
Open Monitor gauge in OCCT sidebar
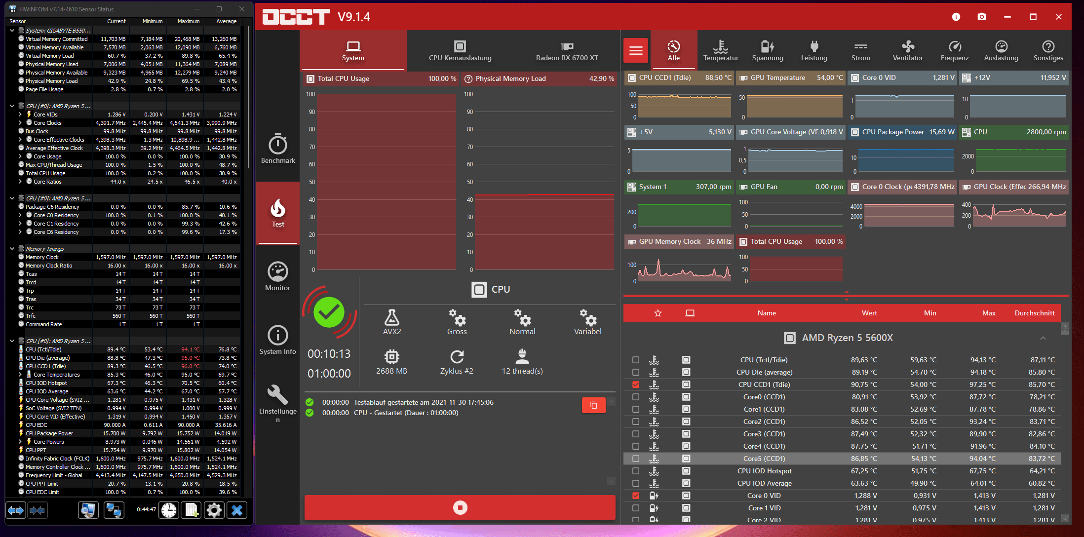278,276
